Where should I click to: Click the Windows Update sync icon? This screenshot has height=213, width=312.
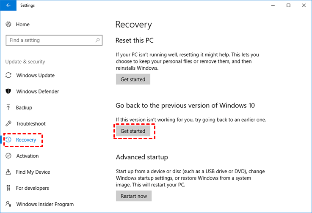8,76
